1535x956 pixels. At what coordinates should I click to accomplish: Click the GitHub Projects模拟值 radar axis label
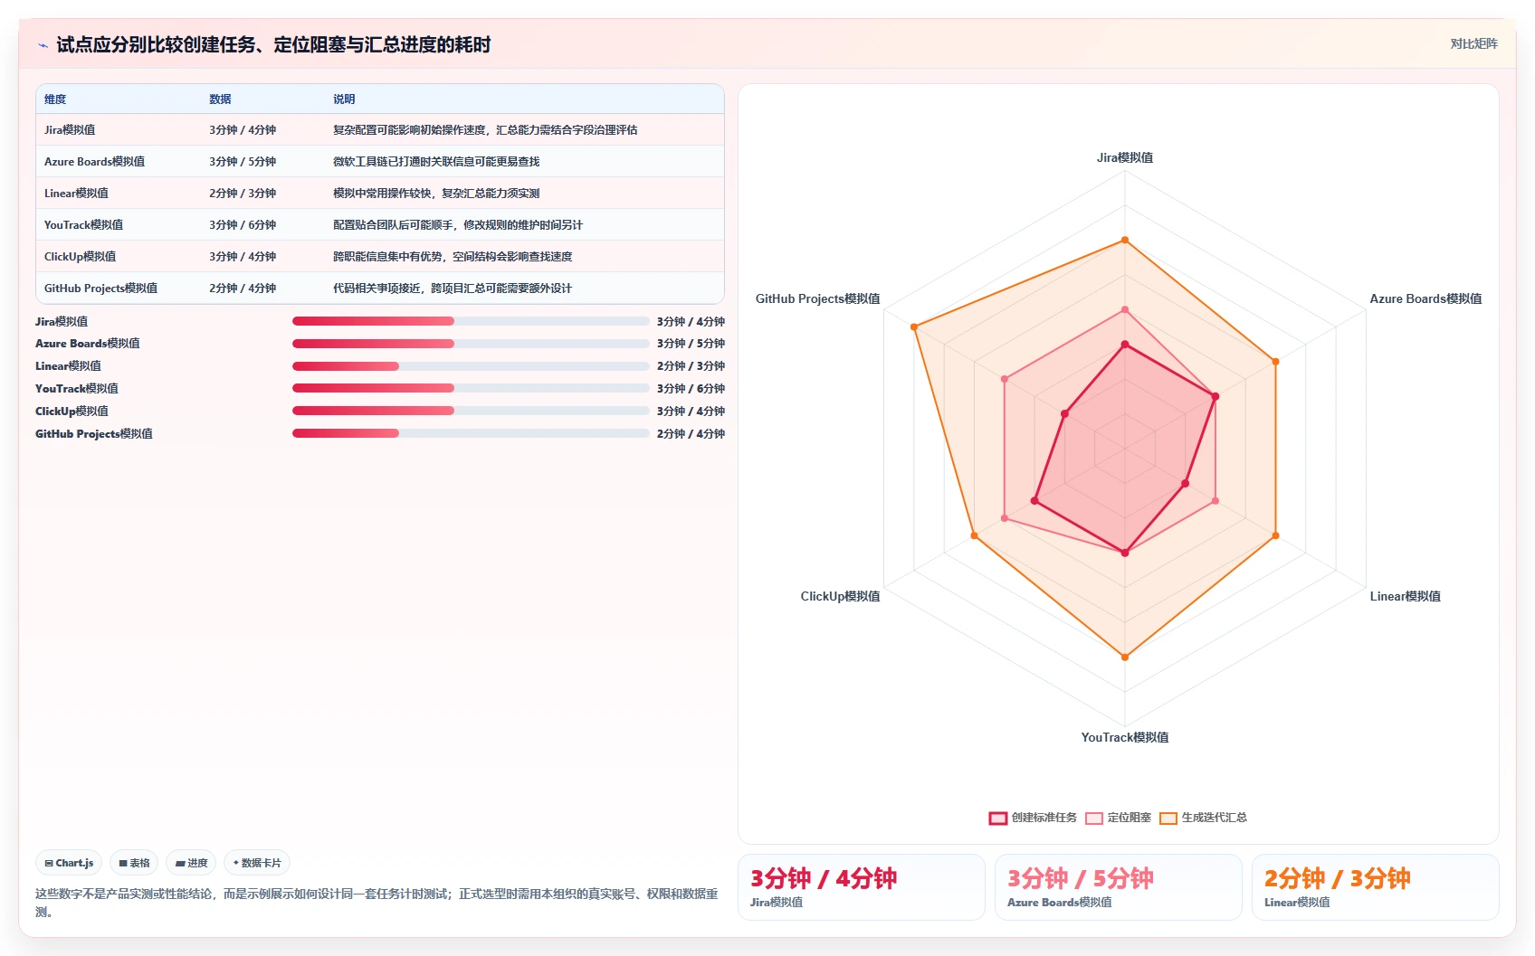click(x=817, y=298)
